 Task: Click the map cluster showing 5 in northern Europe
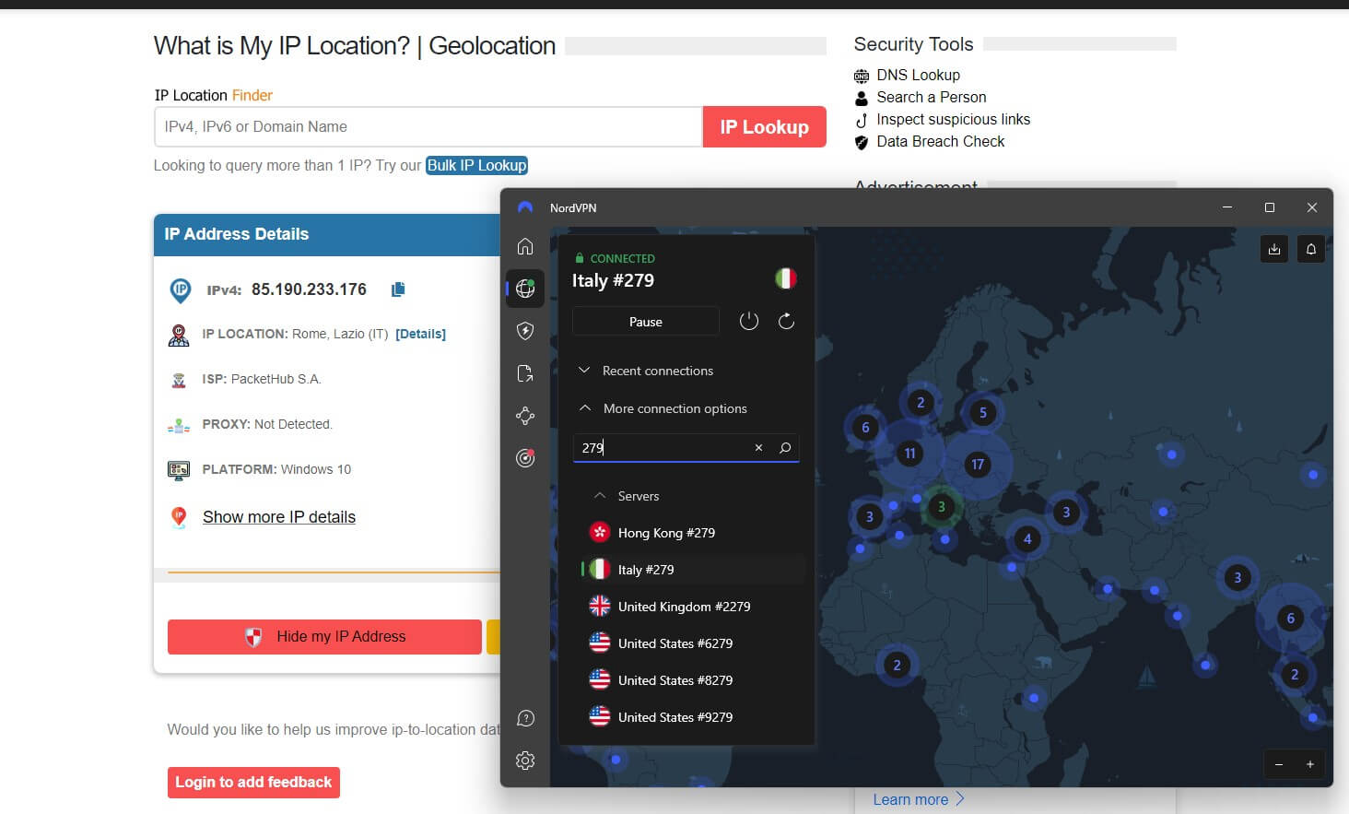click(x=982, y=412)
